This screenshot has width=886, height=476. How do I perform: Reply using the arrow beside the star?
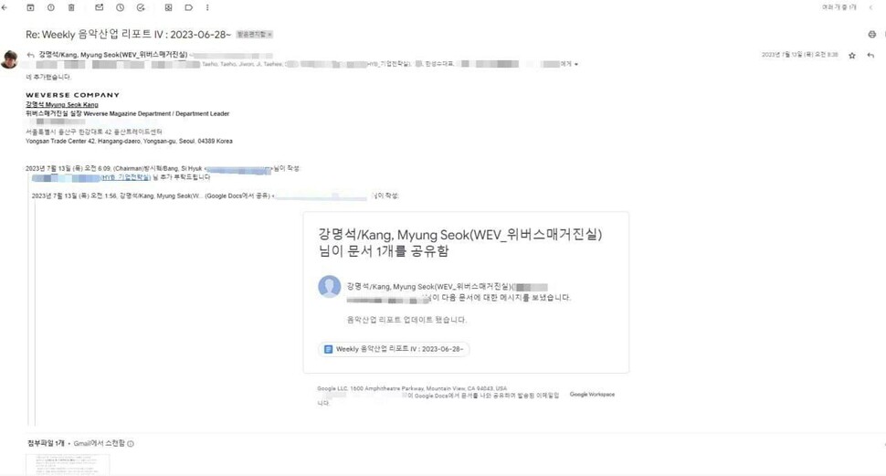pos(870,56)
